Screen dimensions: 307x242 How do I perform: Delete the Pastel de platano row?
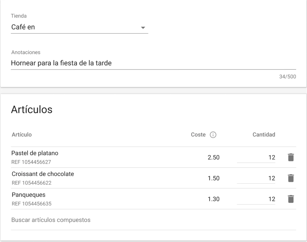coord(290,157)
